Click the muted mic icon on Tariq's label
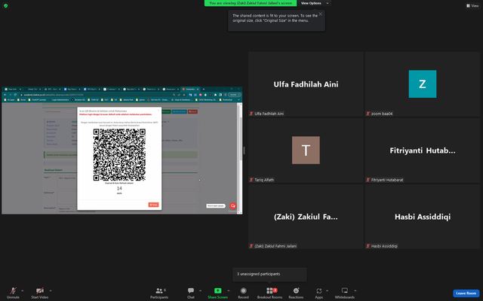The image size is (483, 301). tap(251, 180)
